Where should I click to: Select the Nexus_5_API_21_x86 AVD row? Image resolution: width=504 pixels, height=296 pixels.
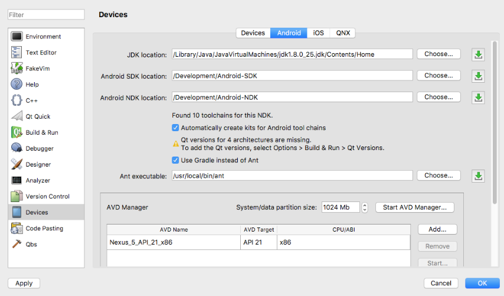(x=258, y=242)
